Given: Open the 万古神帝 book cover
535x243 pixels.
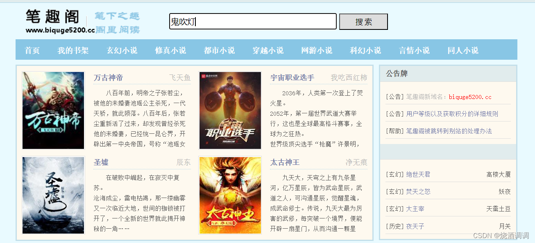Looking at the screenshot, I should (53, 110).
